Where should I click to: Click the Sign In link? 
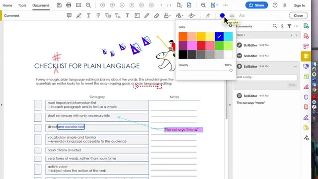(x=299, y=5)
